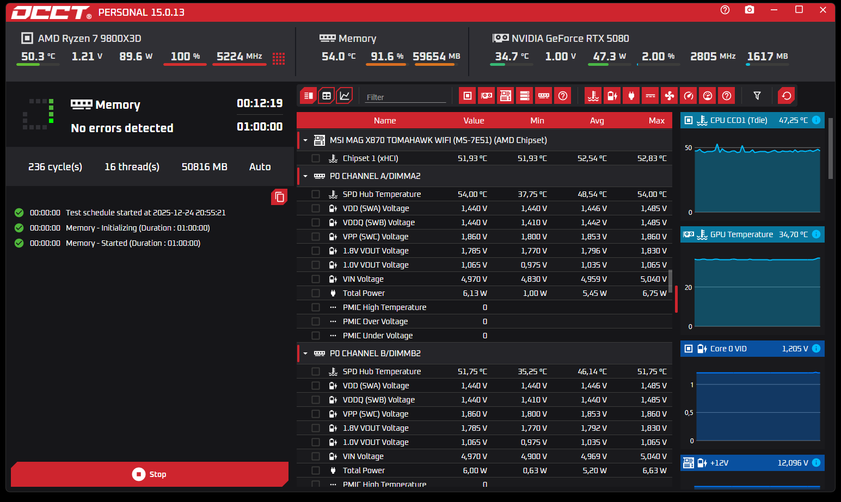Sort the table by the Max column
The height and width of the screenshot is (502, 841).
[x=656, y=121]
